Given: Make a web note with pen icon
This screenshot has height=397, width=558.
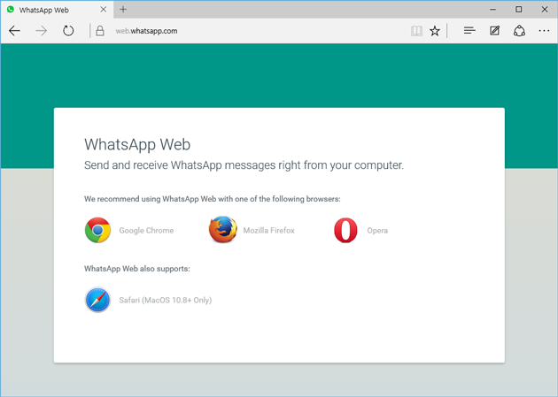Looking at the screenshot, I should [x=494, y=31].
